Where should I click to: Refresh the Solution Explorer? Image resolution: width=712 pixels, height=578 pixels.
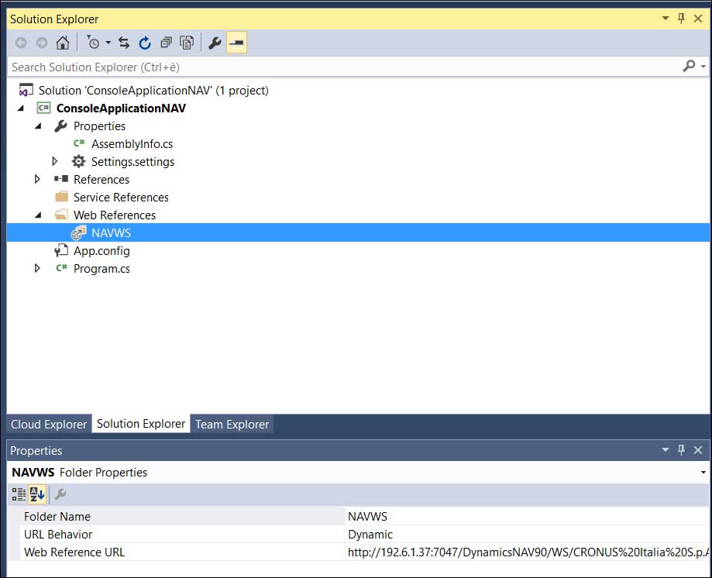click(x=145, y=43)
